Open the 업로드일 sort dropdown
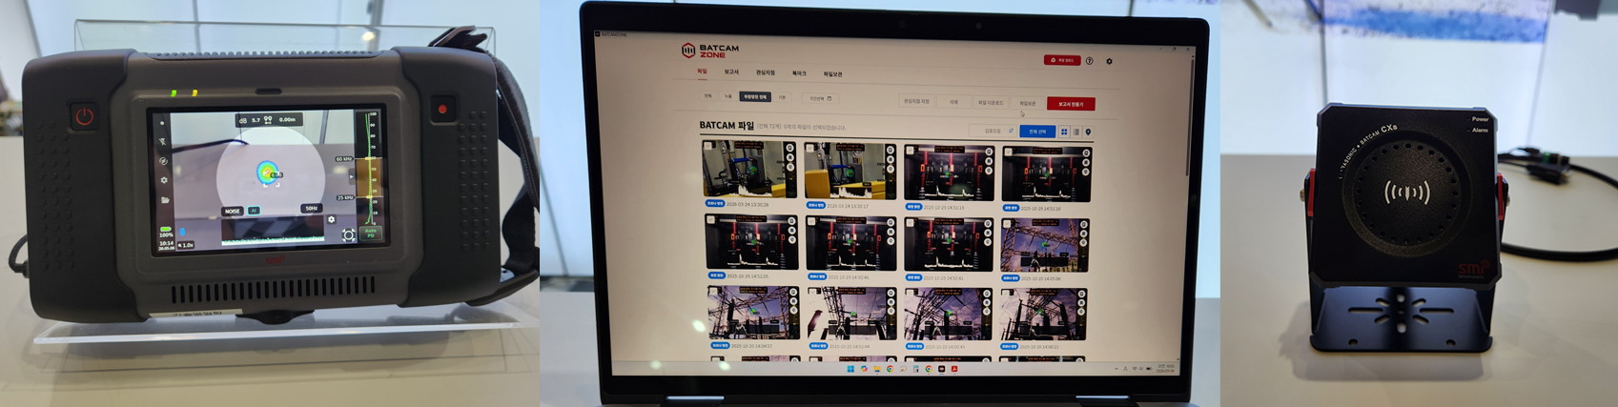Image resolution: width=1618 pixels, height=407 pixels. [993, 131]
